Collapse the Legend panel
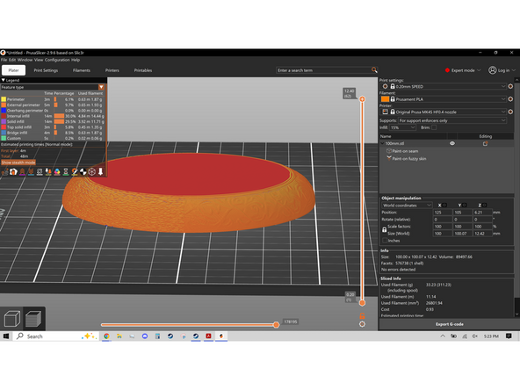 click(x=4, y=80)
